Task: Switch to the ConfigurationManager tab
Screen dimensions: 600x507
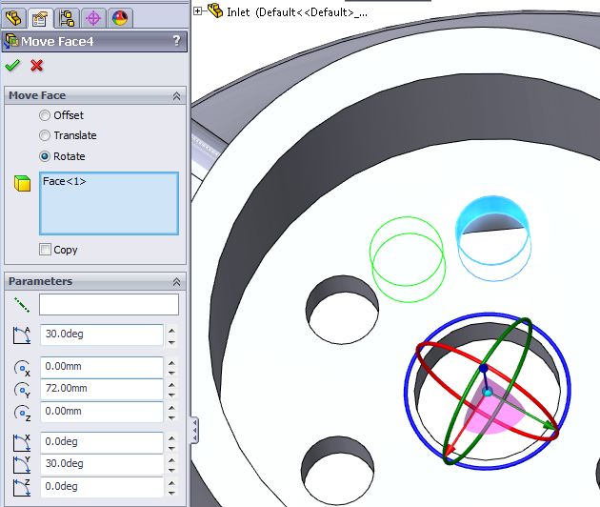Action: pos(67,17)
